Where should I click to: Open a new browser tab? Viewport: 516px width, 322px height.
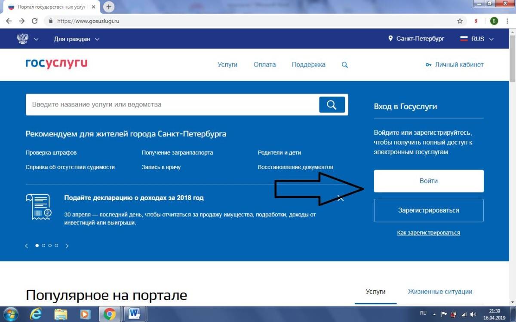109,7
